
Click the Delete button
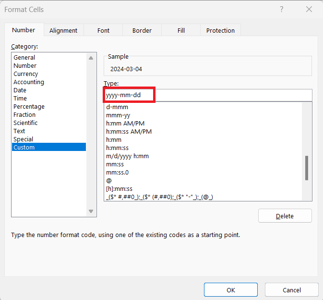pyautogui.click(x=285, y=216)
